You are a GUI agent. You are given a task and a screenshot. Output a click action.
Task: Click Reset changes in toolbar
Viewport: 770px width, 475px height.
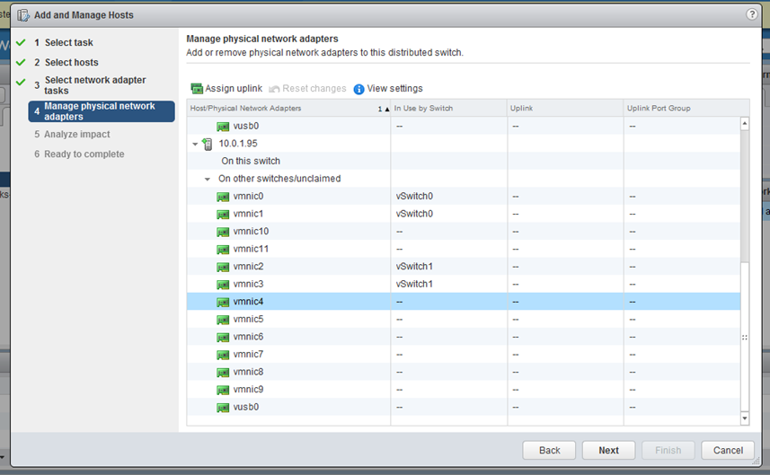tap(307, 89)
